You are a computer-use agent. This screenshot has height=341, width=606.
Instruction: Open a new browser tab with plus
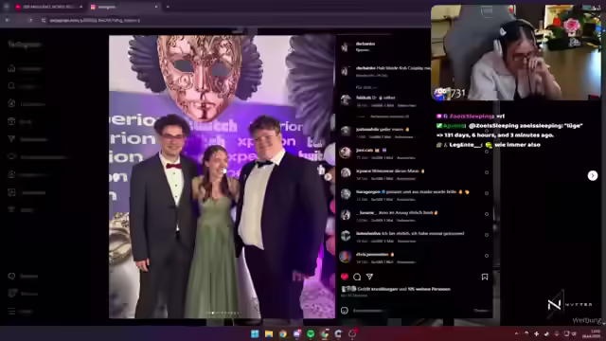click(x=168, y=7)
